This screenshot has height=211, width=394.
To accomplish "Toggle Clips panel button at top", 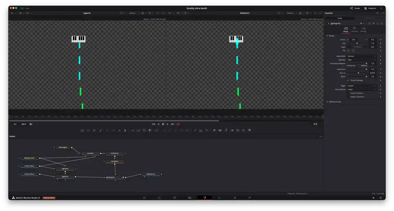I will [25, 8].
